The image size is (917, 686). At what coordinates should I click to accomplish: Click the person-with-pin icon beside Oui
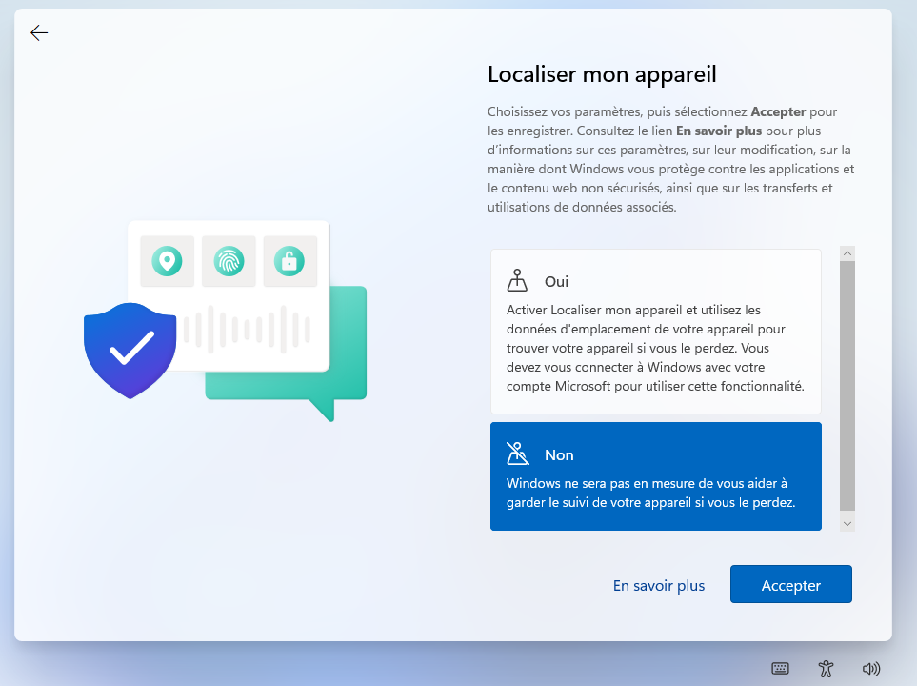point(517,281)
